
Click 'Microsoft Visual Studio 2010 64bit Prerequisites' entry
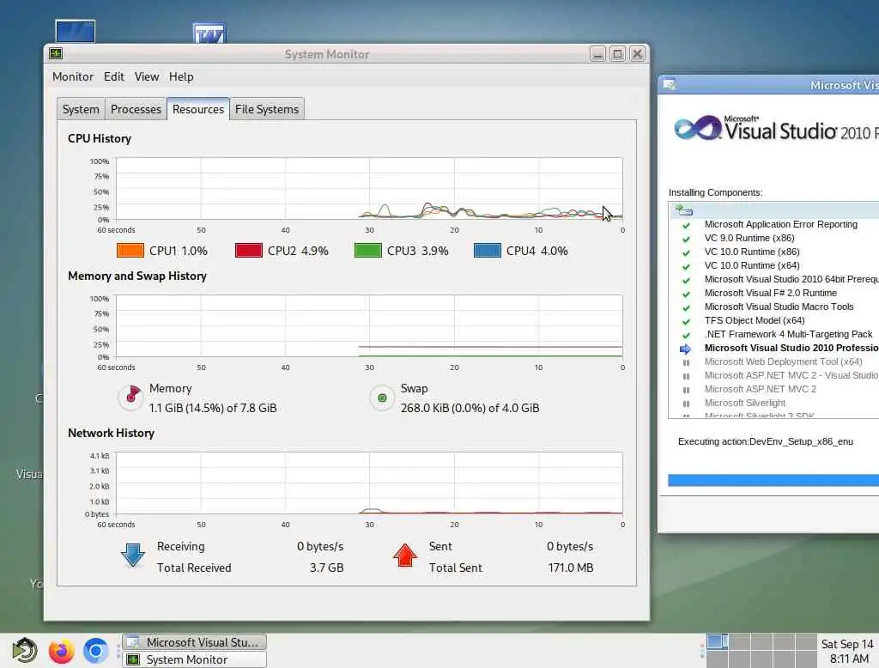[x=791, y=279]
